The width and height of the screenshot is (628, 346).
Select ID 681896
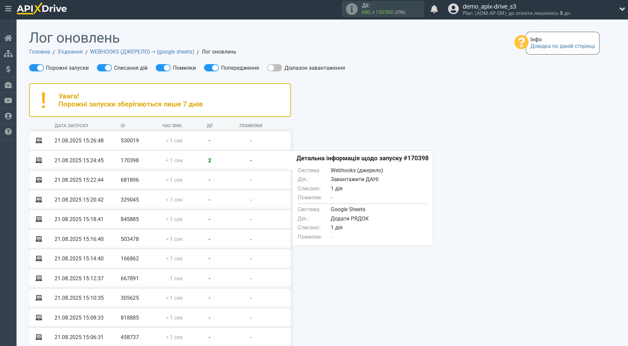point(130,180)
